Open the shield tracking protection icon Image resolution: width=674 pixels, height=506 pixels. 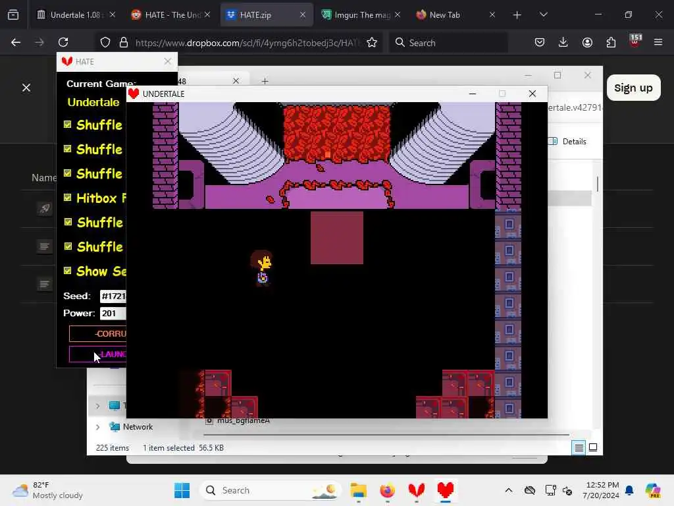(x=105, y=42)
